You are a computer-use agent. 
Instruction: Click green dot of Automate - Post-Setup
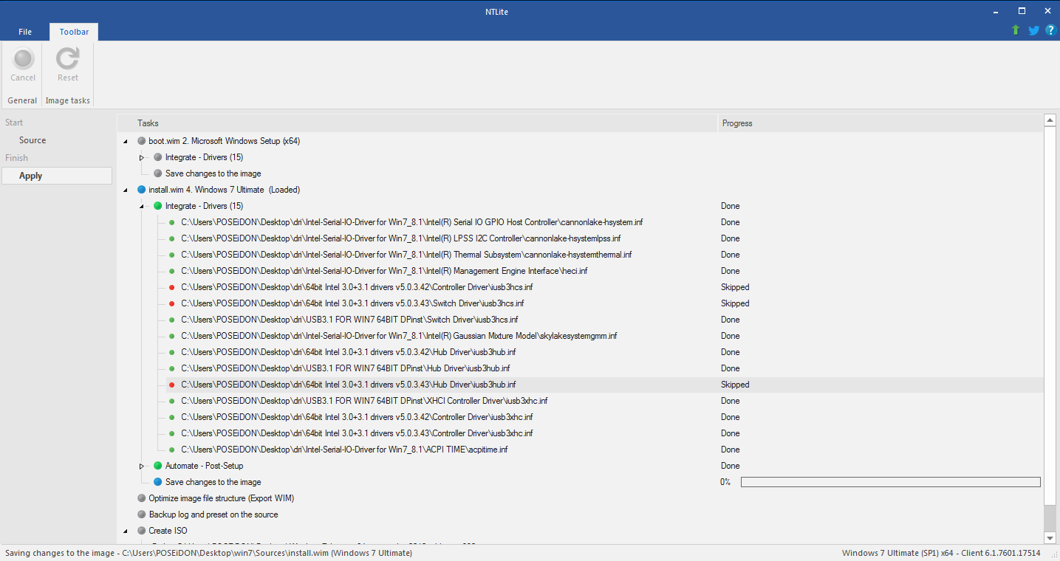(158, 466)
